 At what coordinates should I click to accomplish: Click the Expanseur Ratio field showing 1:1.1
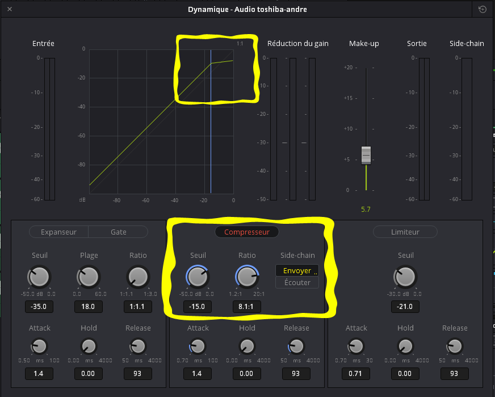click(138, 307)
